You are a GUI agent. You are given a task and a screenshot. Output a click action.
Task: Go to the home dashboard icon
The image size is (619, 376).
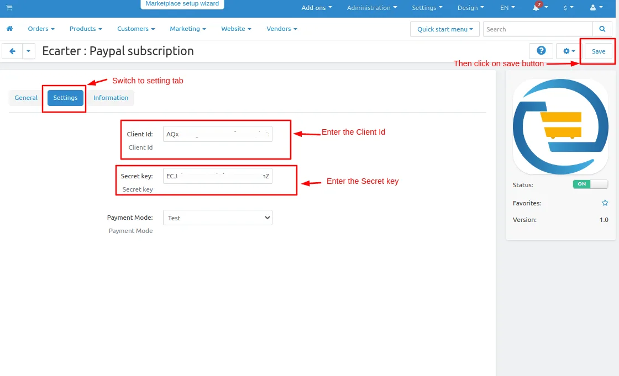pos(10,28)
